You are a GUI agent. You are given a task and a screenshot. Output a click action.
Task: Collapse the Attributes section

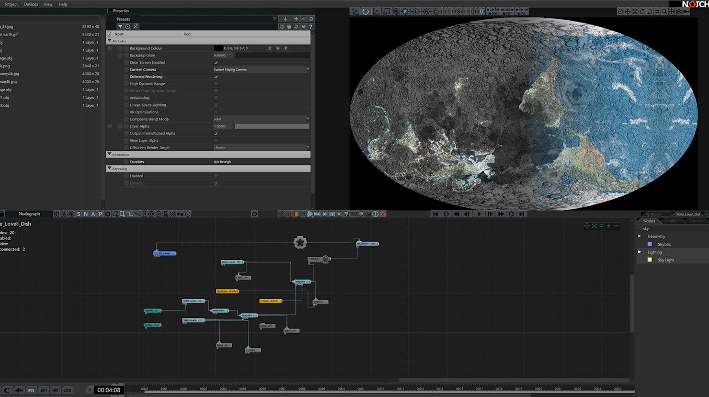[x=109, y=41]
